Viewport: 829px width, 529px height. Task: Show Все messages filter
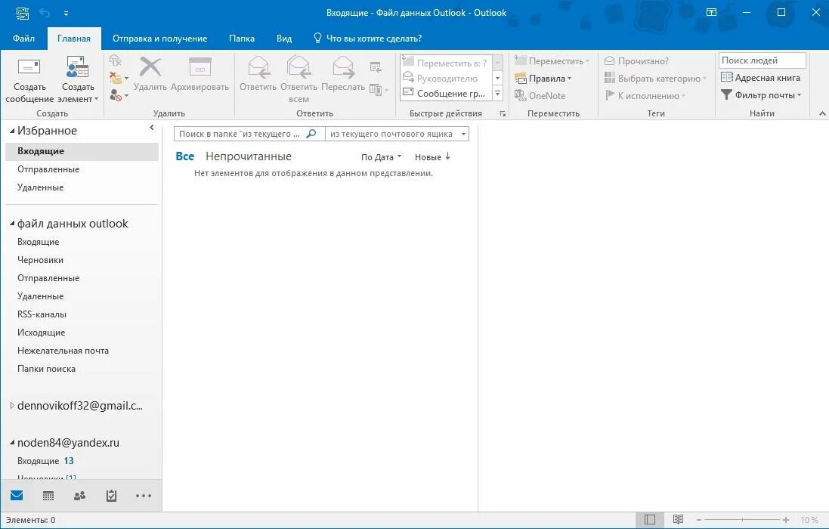click(185, 156)
